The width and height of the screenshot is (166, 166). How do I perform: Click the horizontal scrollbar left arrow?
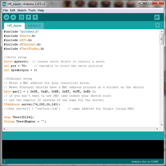point(4,129)
